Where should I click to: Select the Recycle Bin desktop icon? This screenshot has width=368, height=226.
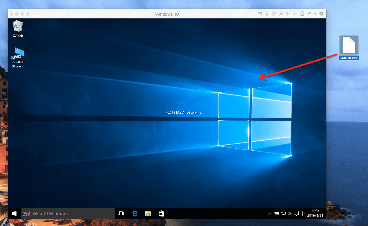(x=18, y=29)
